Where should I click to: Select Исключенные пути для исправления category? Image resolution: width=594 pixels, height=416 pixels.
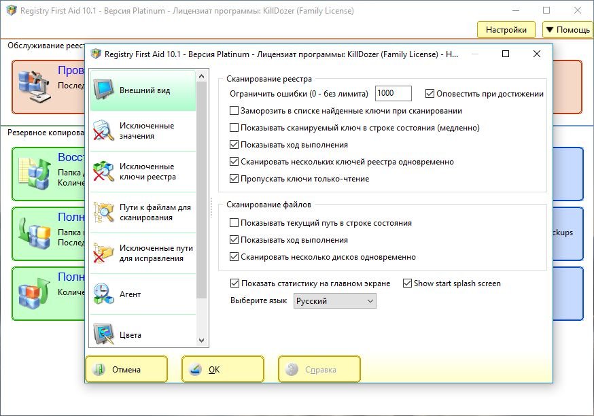coord(143,253)
